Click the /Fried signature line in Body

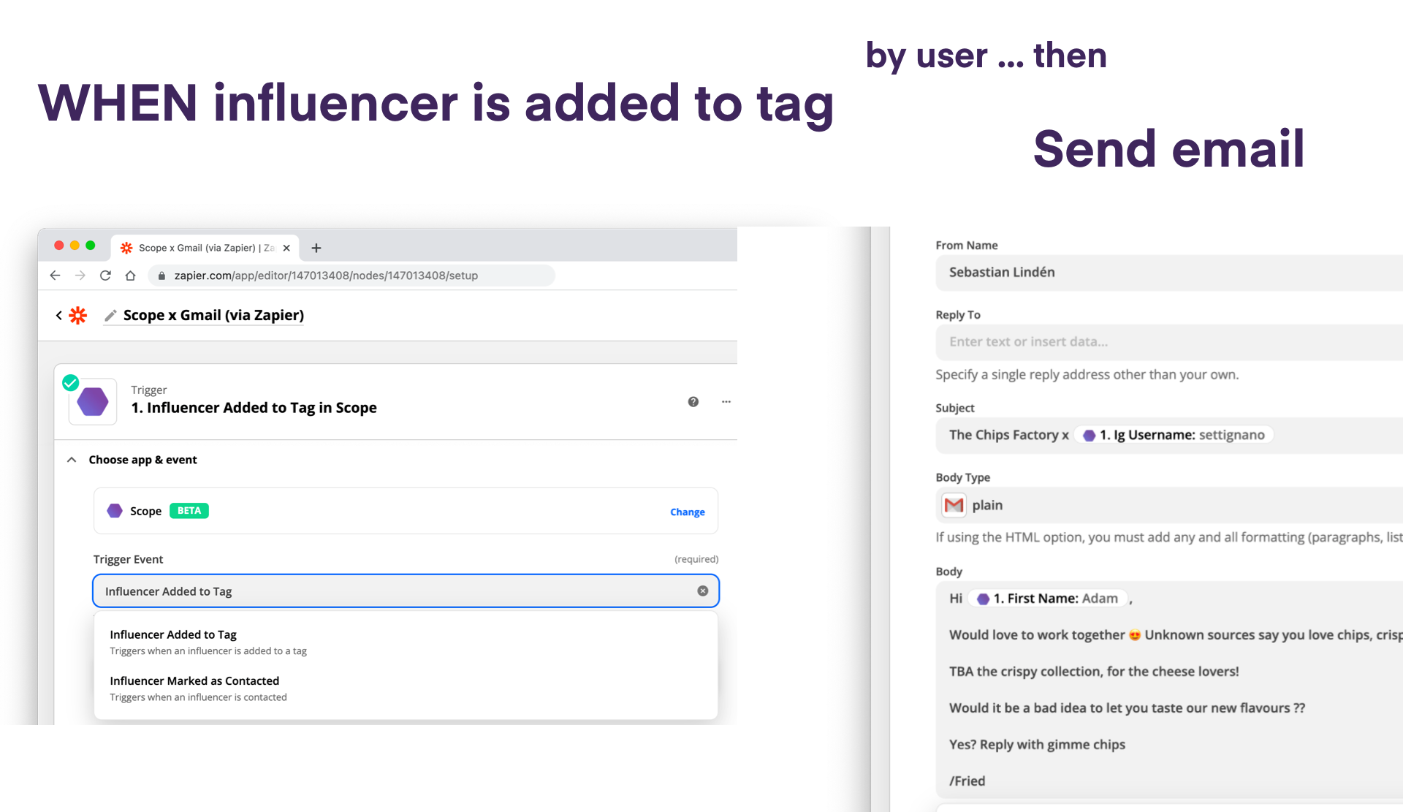click(x=967, y=781)
